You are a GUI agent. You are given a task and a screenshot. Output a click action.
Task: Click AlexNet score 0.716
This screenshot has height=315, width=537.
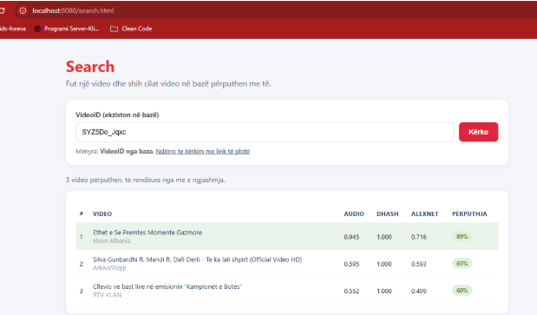[x=419, y=237]
